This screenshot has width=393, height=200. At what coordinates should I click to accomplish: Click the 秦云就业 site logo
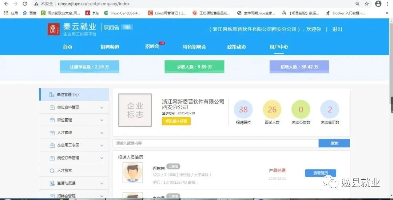coord(72,29)
